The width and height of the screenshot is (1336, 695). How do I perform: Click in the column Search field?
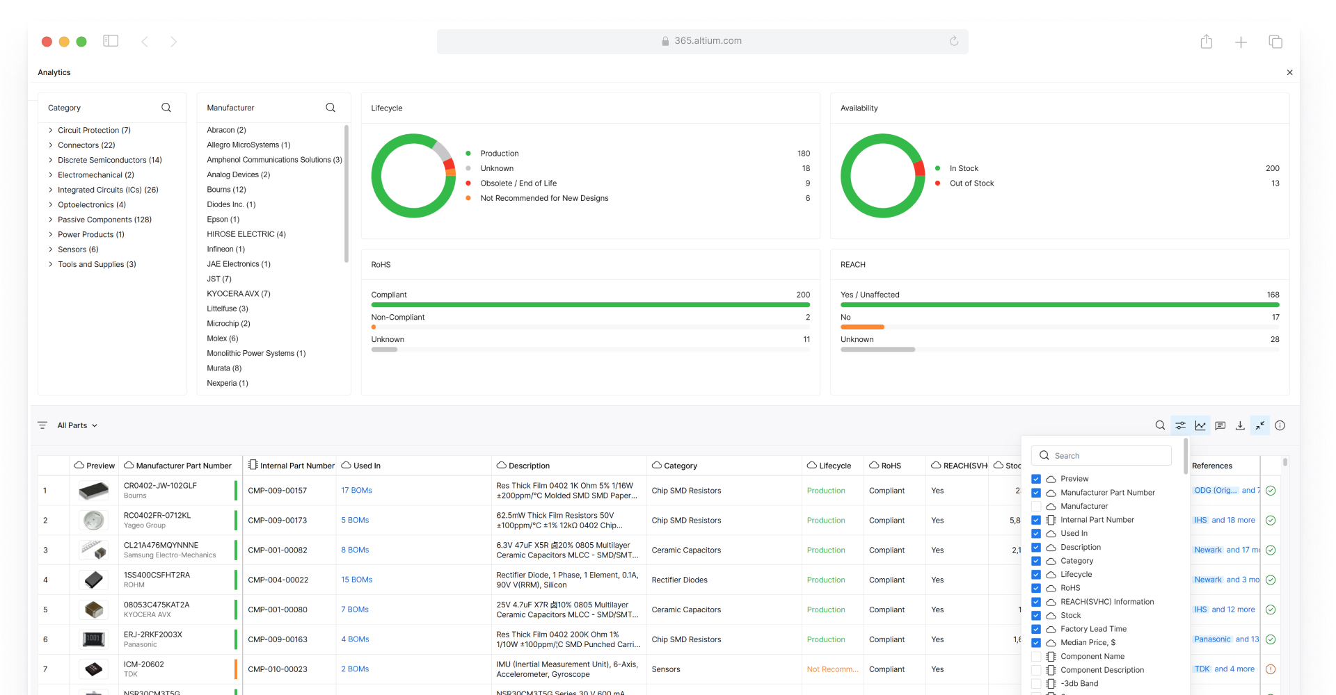coord(1102,456)
